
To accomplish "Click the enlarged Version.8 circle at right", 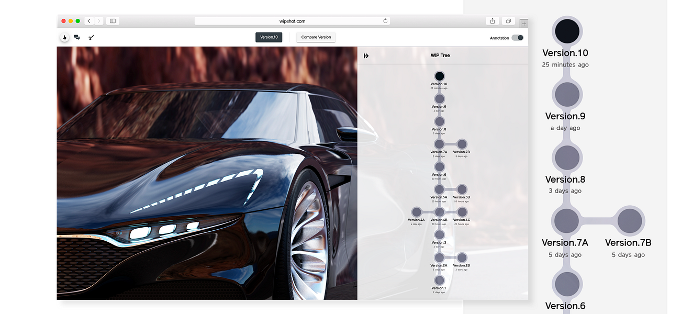I will click(x=567, y=158).
